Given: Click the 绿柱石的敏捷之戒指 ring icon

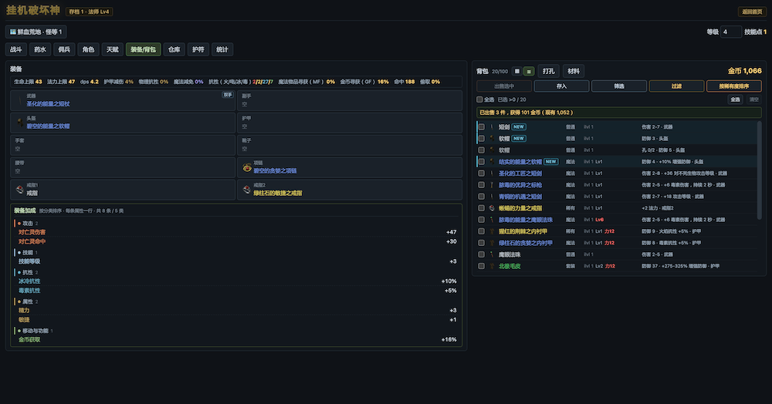Looking at the screenshot, I should point(247,189).
